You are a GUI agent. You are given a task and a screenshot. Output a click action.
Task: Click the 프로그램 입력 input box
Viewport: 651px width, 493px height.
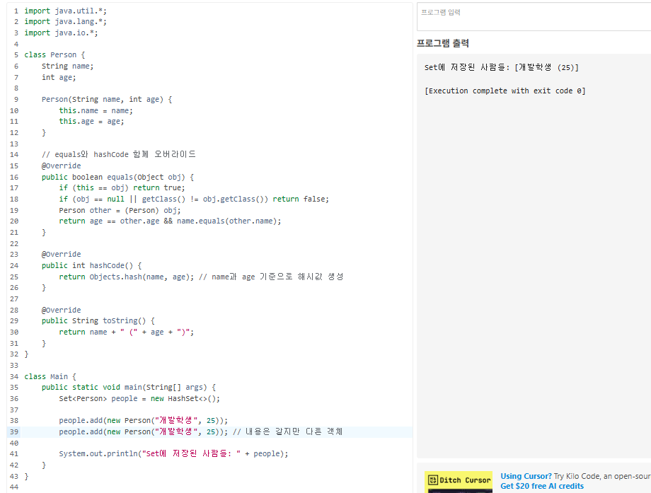pyautogui.click(x=534, y=16)
